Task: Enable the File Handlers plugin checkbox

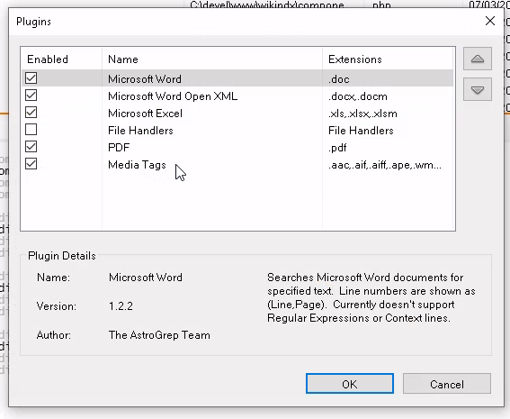Action: point(31,130)
